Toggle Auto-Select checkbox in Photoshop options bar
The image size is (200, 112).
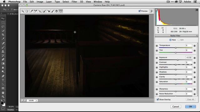point(12,10)
